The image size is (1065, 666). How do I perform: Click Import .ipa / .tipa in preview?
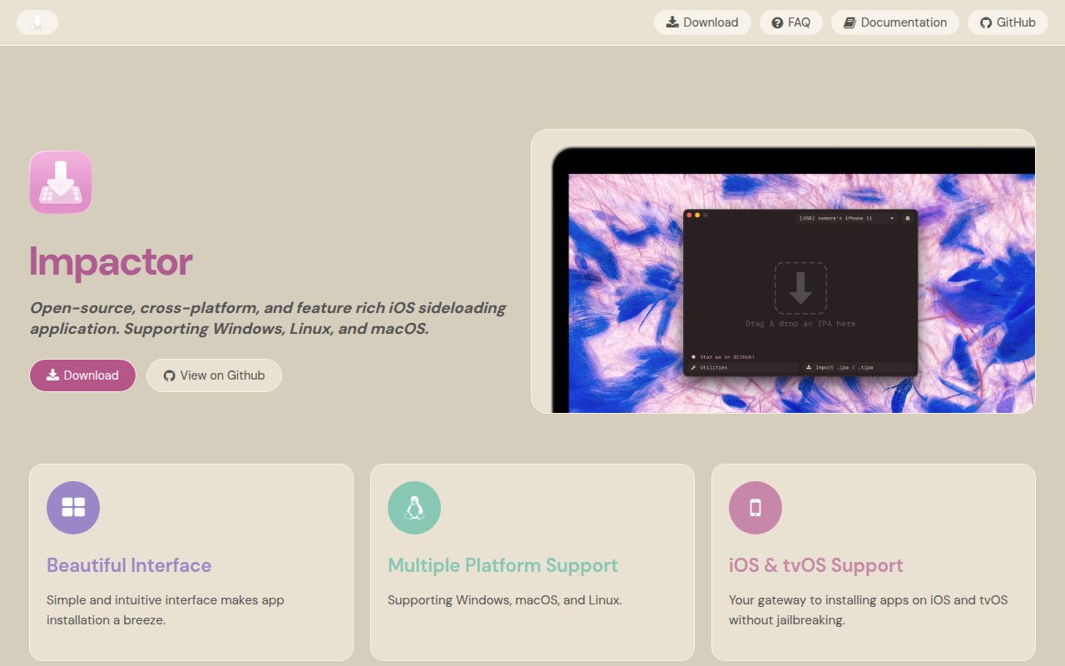coord(859,367)
